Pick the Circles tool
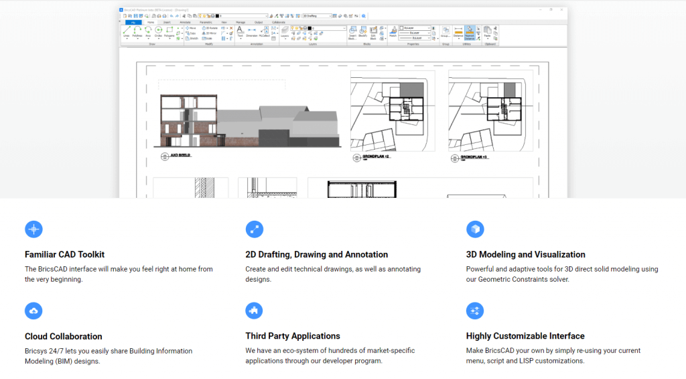Viewport: 686px width, 379px height. tap(158, 32)
